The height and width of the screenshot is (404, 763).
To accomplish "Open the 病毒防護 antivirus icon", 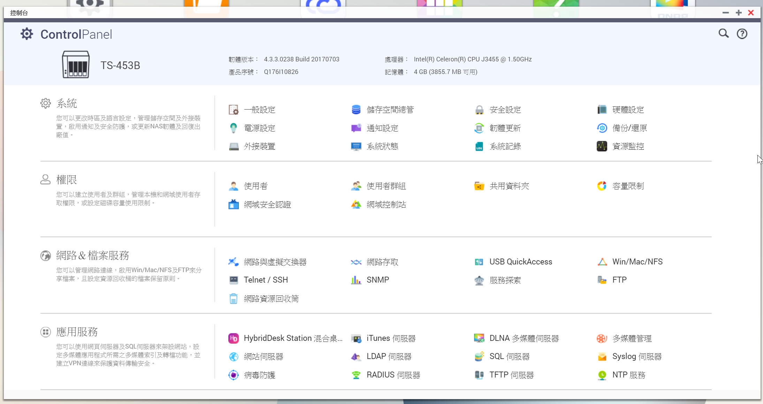I will [233, 375].
